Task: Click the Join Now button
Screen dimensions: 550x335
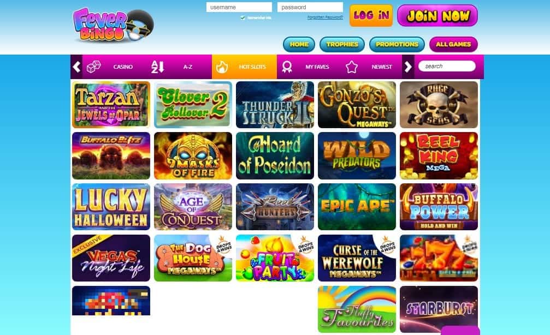Action: pyautogui.click(x=437, y=15)
